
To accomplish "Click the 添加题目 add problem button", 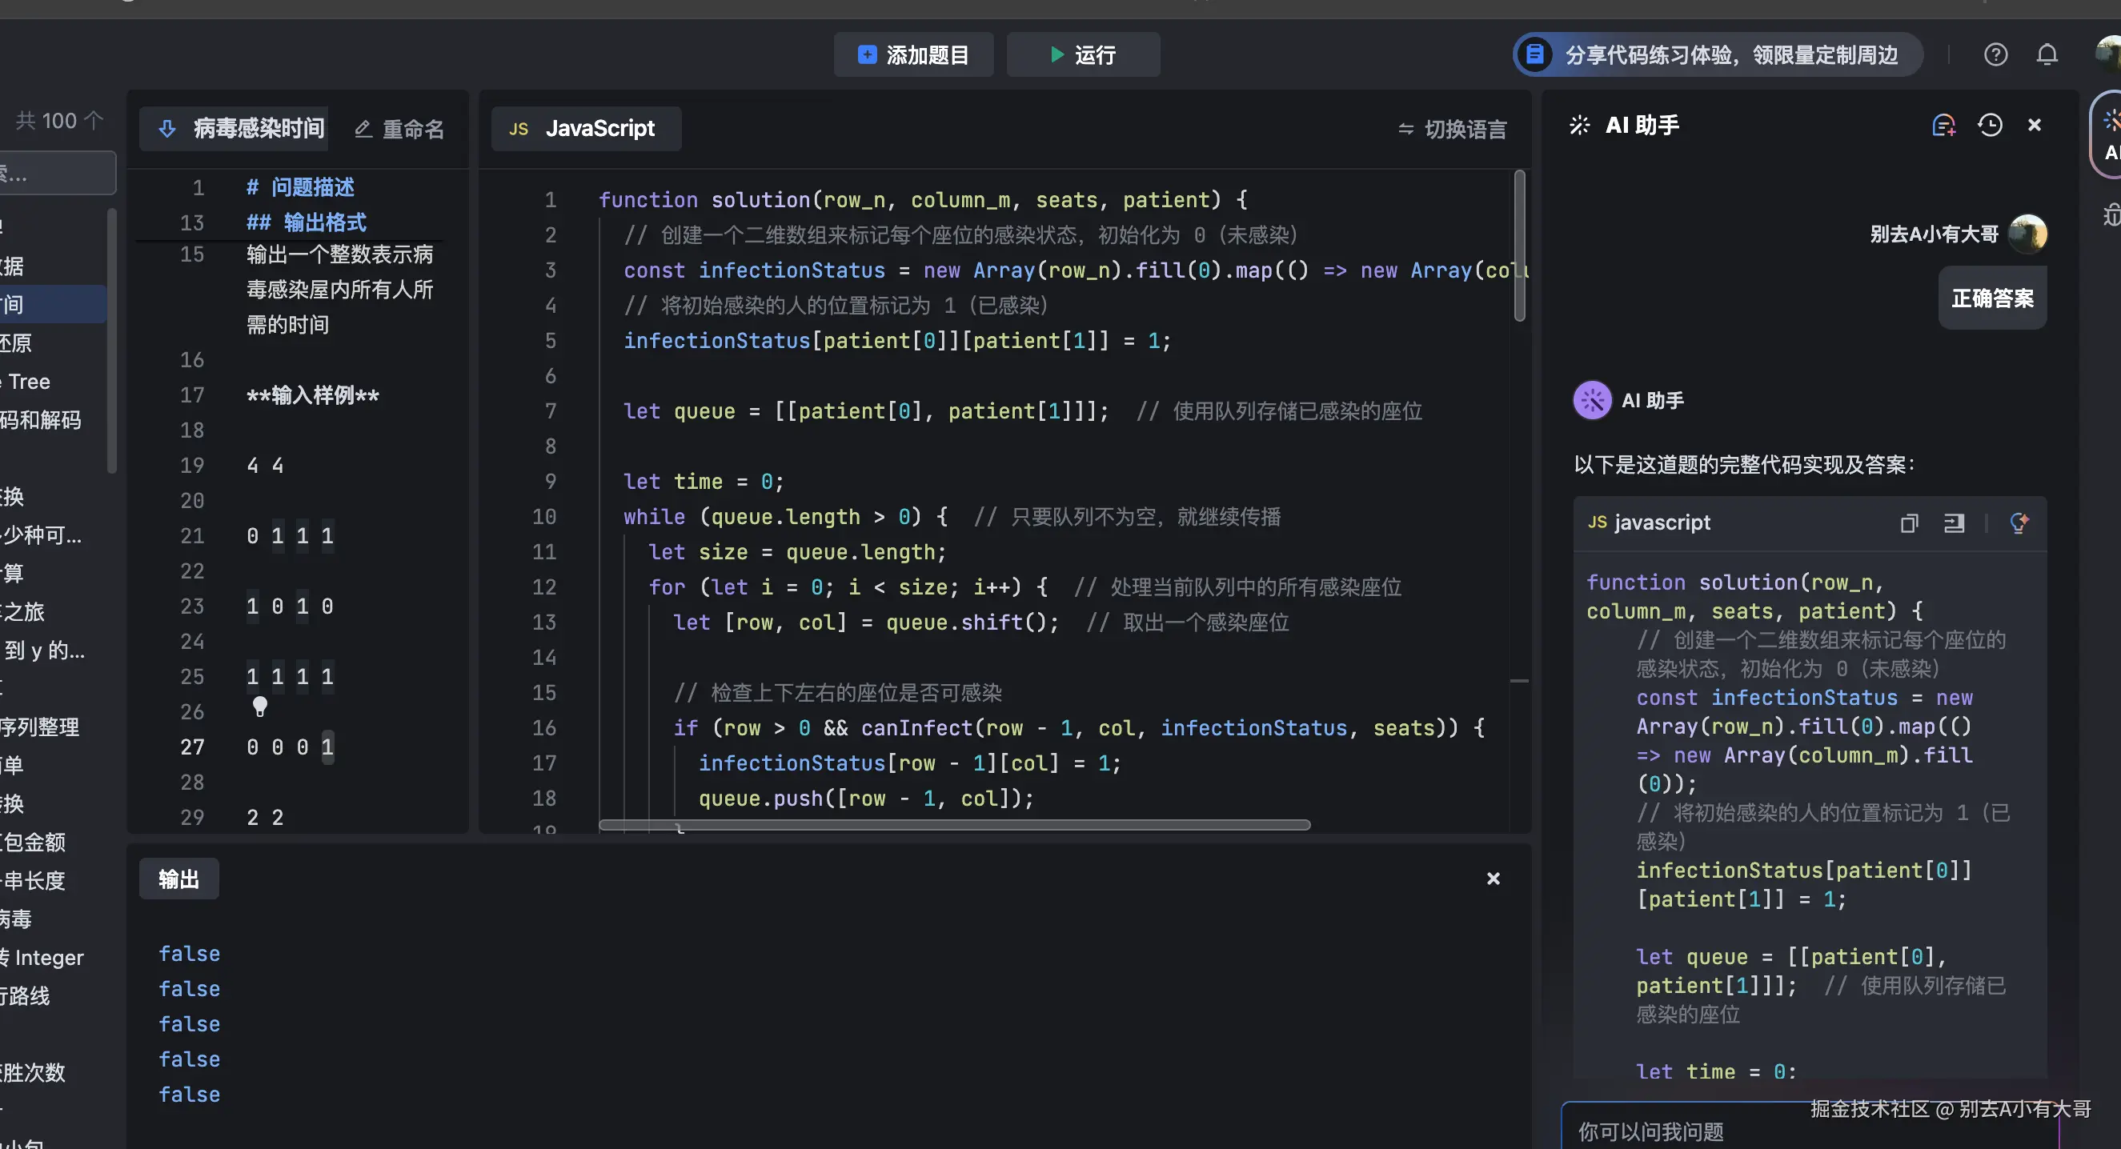I will 913,55.
